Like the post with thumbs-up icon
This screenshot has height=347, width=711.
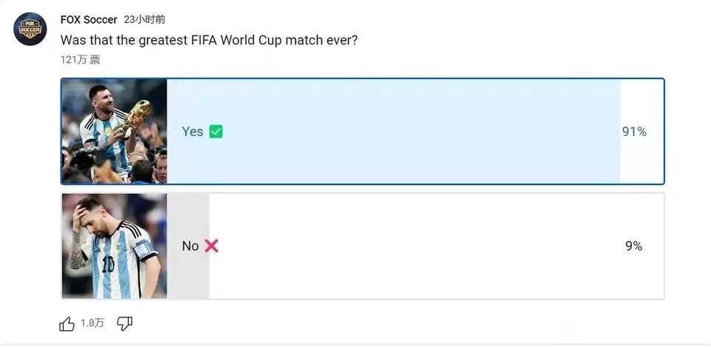(x=67, y=323)
